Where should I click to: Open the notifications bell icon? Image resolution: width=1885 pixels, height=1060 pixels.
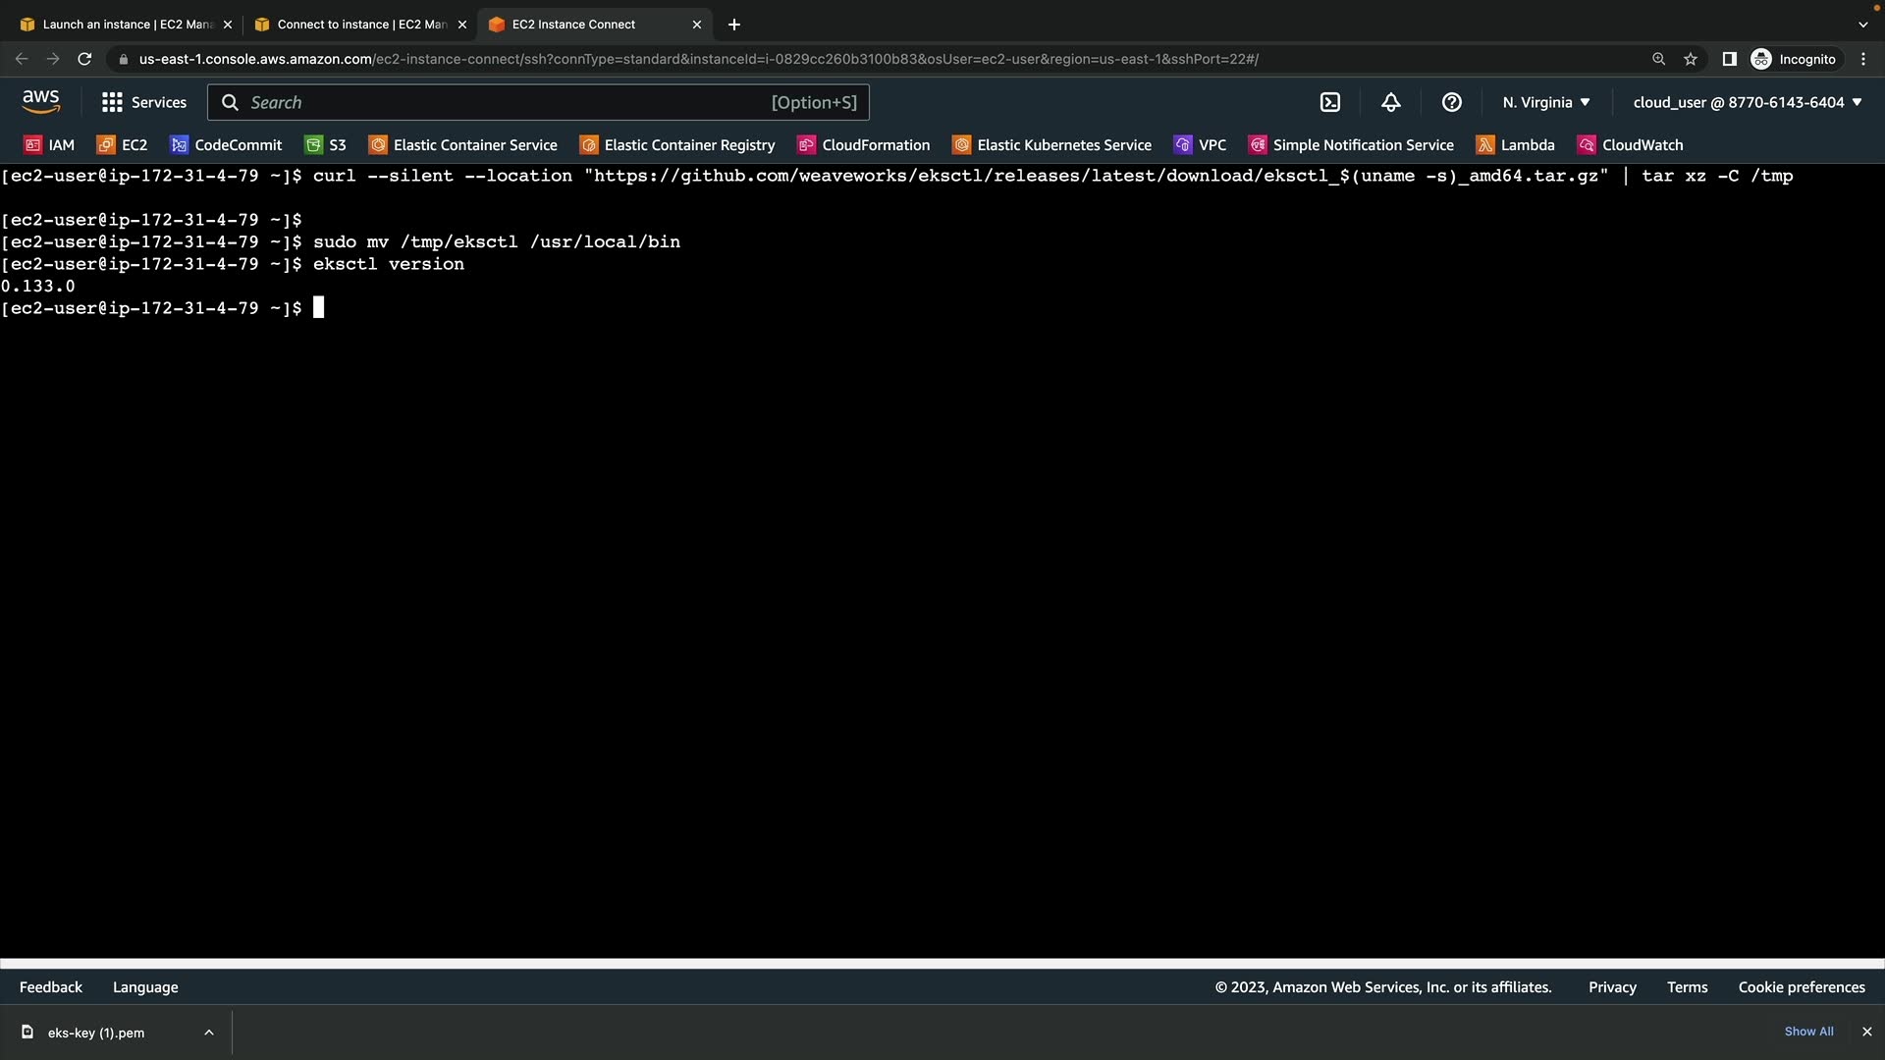pos(1391,102)
